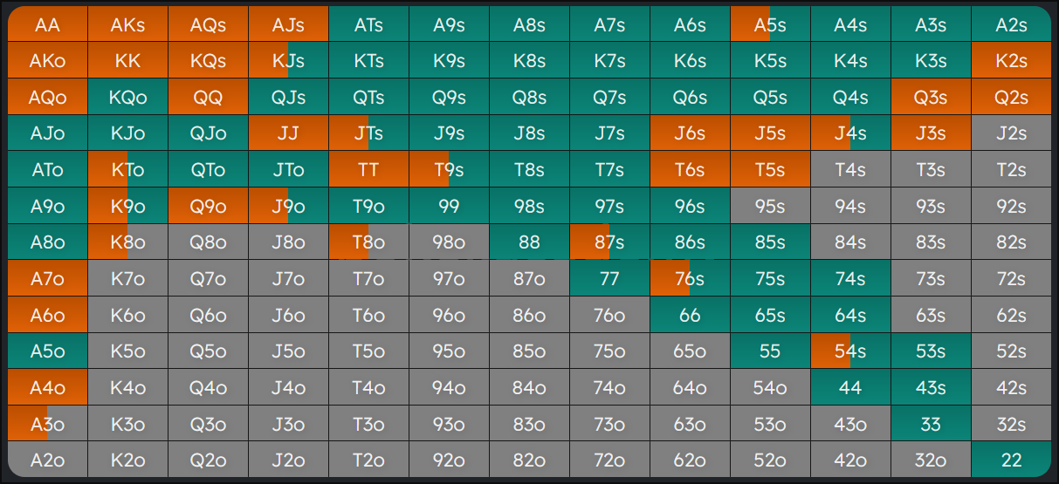The image size is (1059, 484).
Task: Pick the A3o partially filled cell
Action: pos(48,423)
